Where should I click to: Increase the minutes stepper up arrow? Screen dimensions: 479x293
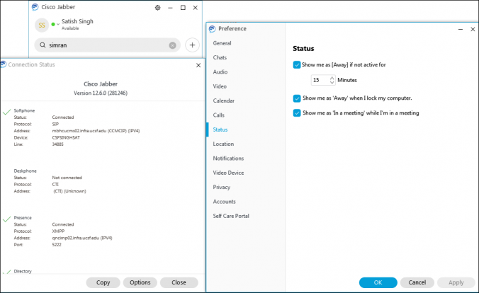tap(332, 78)
